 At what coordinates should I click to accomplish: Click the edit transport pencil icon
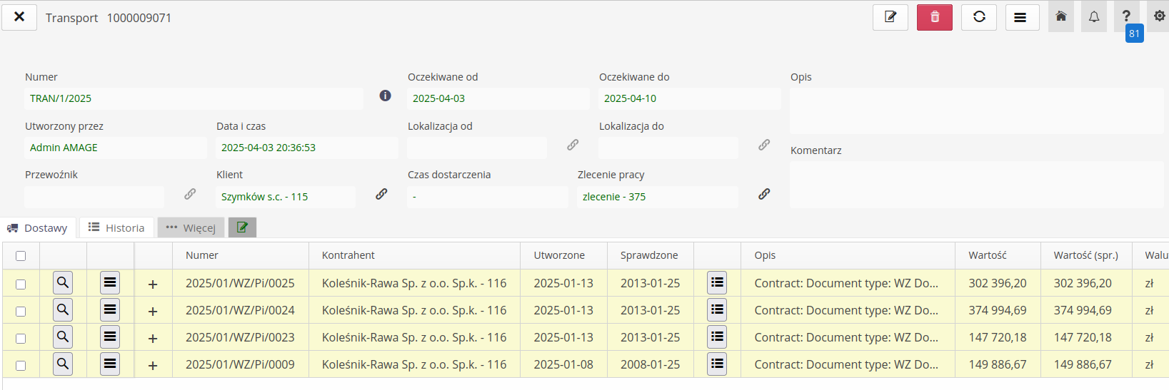tap(890, 17)
